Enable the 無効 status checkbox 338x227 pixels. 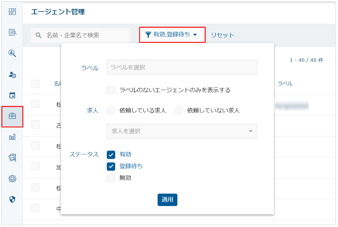click(x=111, y=178)
